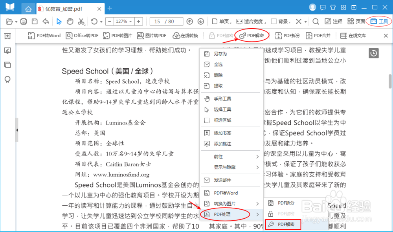Click the share arrow icon
393x232 pixels.
[46, 22]
